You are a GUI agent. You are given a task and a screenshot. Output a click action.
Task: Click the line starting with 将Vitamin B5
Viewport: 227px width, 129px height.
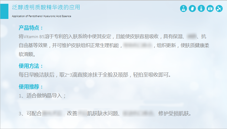(x=112, y=37)
